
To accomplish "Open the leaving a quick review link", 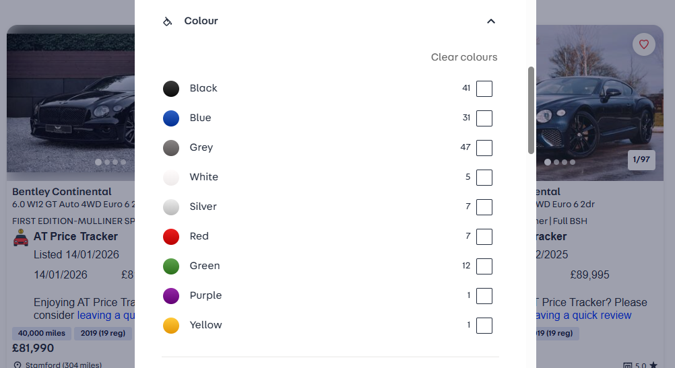I will pos(106,316).
